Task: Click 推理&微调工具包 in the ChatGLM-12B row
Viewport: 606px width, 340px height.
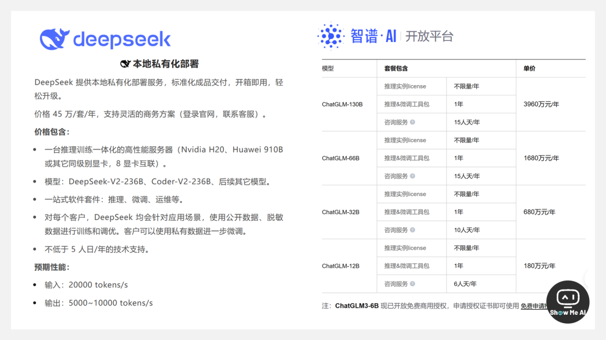Action: [407, 266]
